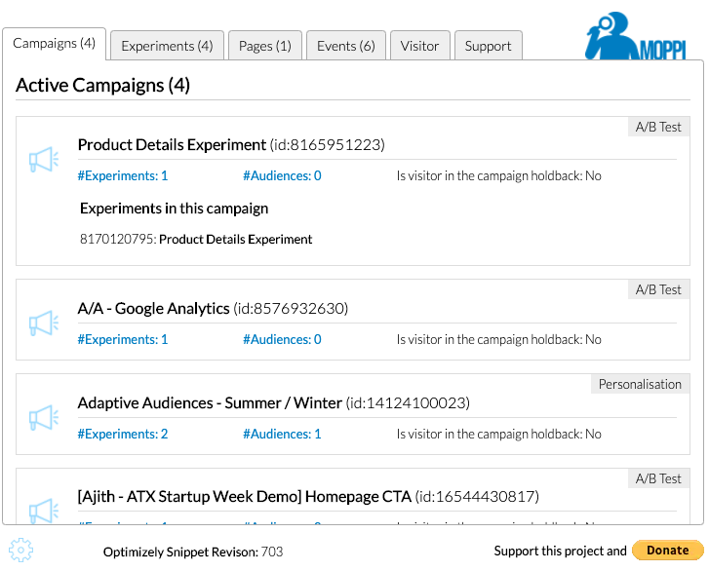Click the MOPPI logo

(x=636, y=36)
